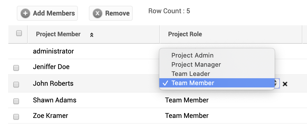This screenshot has height=130, width=307.
Task: Tick the checkbox next to Shawn Adams
Action: (x=16, y=101)
